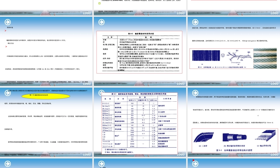Screen dimensions: 280x168
Task: Click the 解释 column header in Table 8-2
Action: (x=148, y=37)
